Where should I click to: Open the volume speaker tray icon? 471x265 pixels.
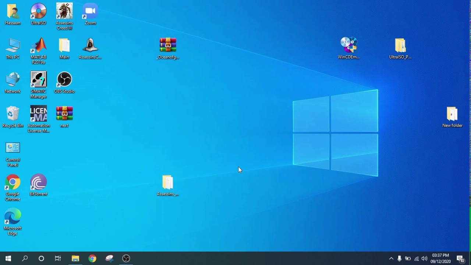(424, 258)
